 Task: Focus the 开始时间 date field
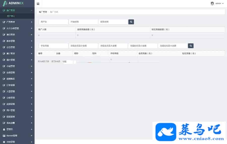click(83, 22)
